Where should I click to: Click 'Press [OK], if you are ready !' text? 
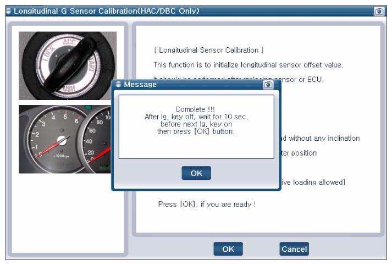[207, 205]
